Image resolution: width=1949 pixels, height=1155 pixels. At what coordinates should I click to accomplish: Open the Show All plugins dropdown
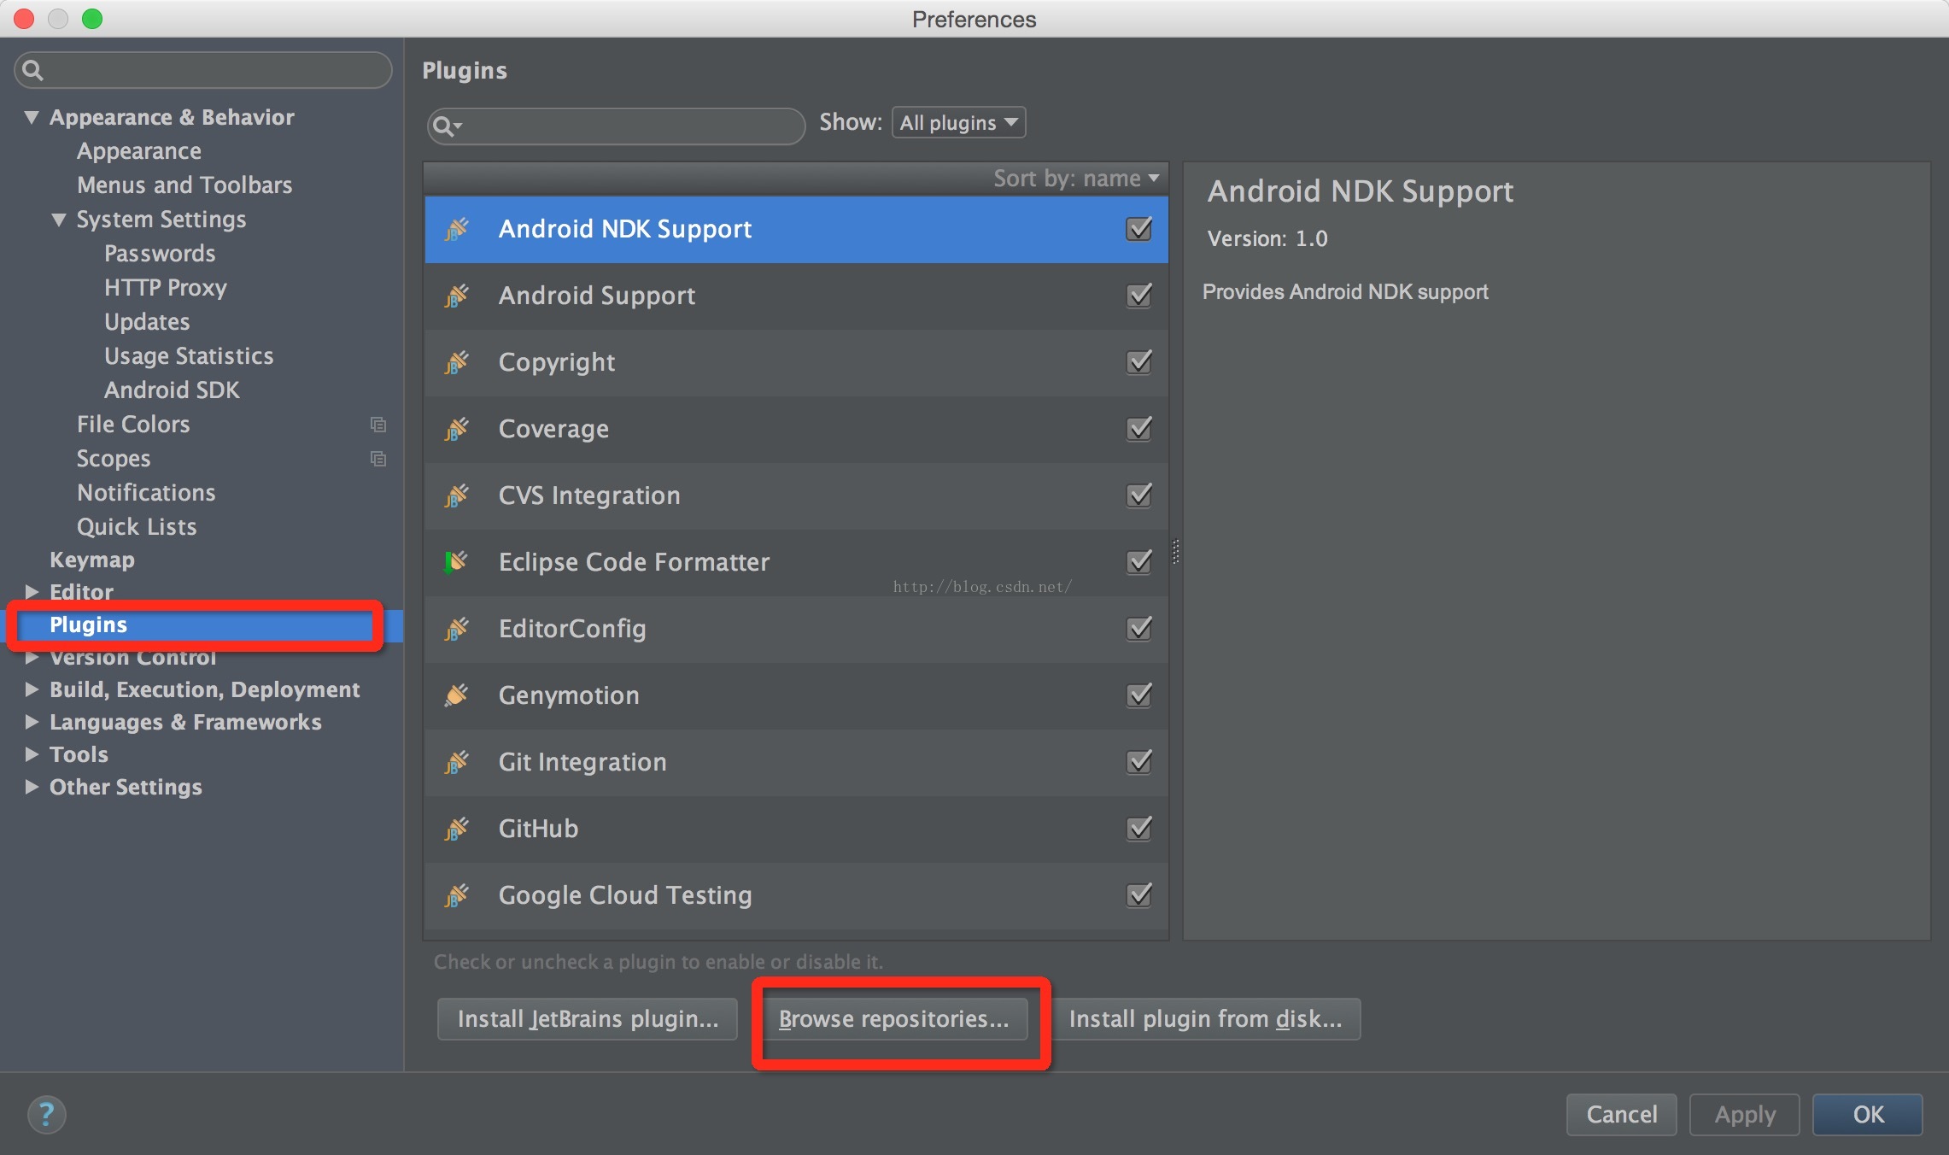[x=958, y=123]
